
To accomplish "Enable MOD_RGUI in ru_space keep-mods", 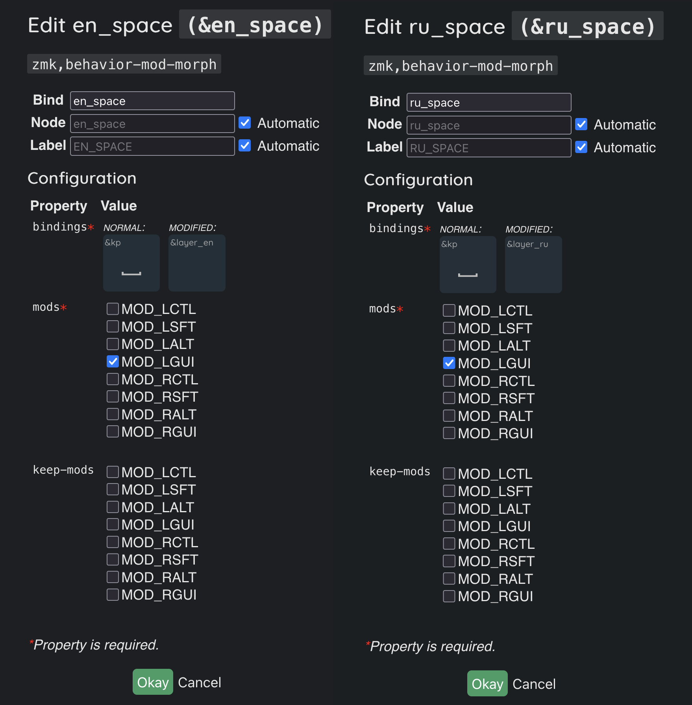I will coord(449,596).
